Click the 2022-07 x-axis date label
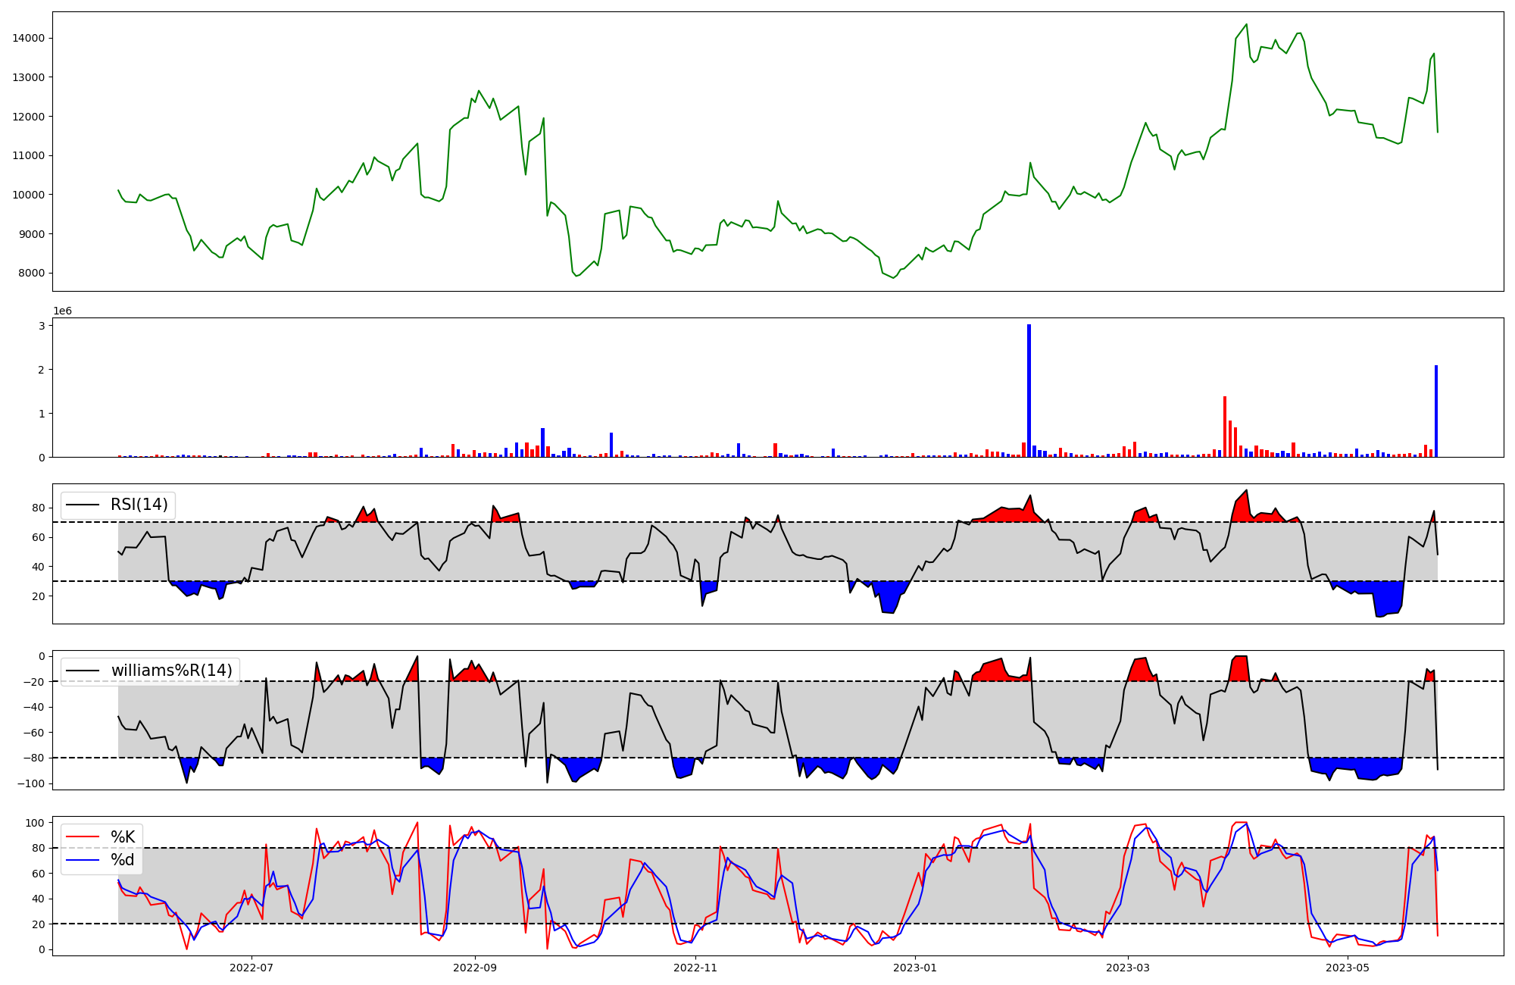Viewport: 1515px width, 985px height. click(x=251, y=968)
